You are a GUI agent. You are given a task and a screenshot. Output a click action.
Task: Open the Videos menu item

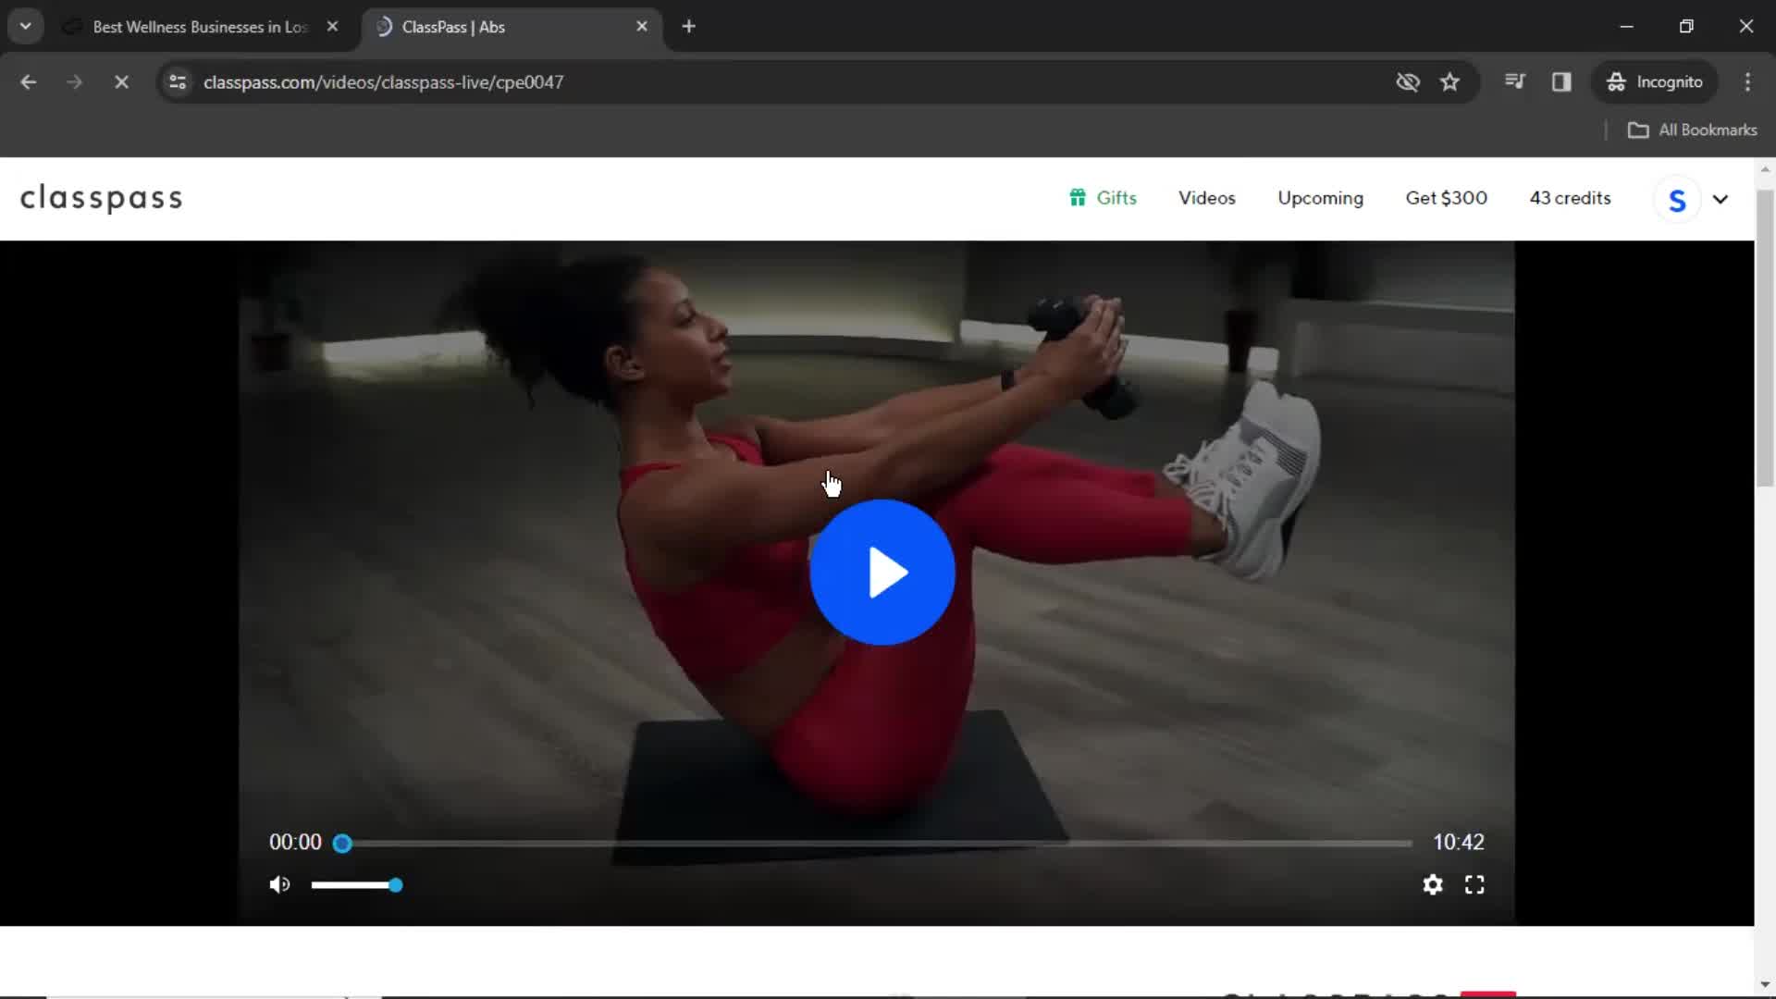pos(1206,198)
